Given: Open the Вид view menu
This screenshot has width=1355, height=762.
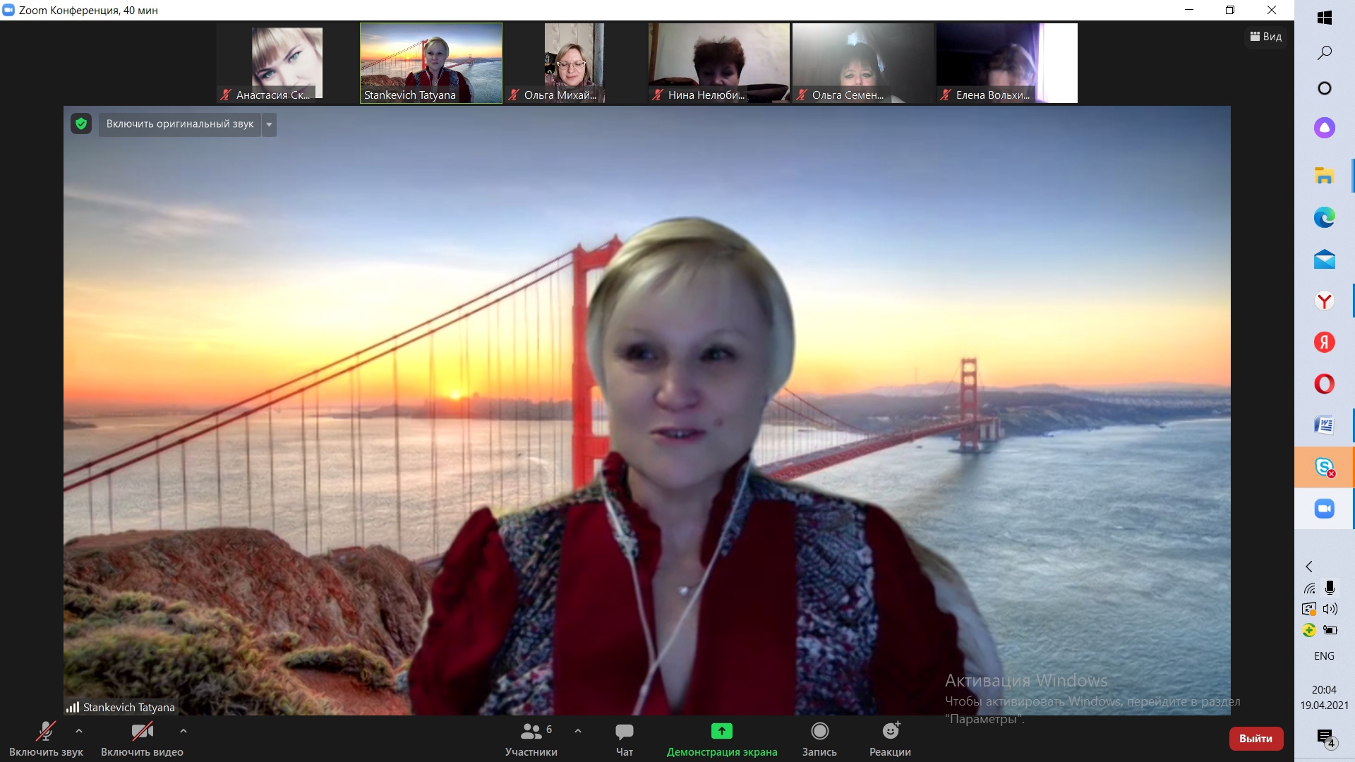Looking at the screenshot, I should pyautogui.click(x=1265, y=37).
